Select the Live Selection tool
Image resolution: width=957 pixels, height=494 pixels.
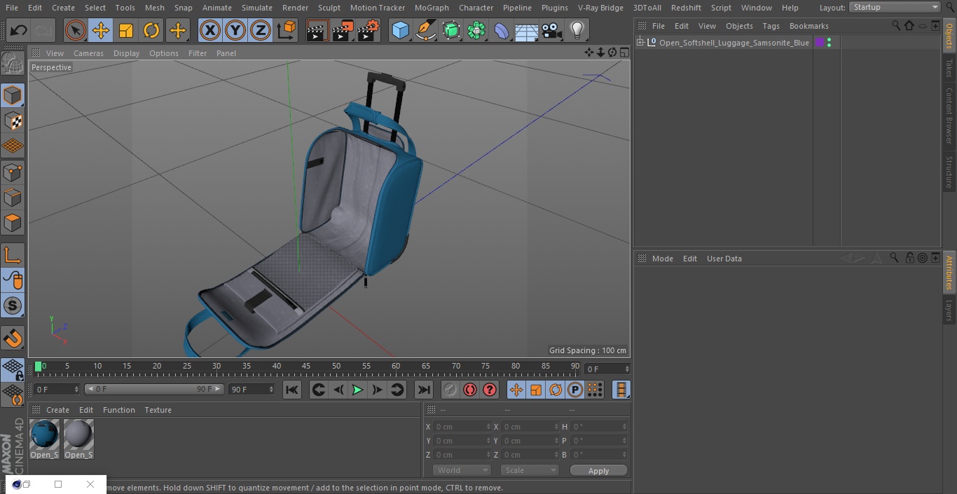point(76,30)
